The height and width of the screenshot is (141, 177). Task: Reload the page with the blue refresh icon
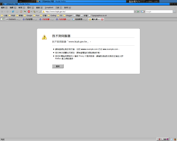13,12
